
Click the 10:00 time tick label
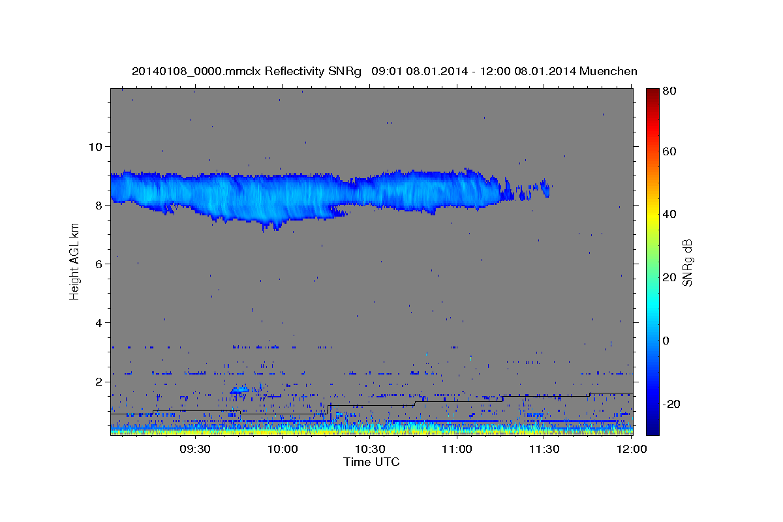283,450
